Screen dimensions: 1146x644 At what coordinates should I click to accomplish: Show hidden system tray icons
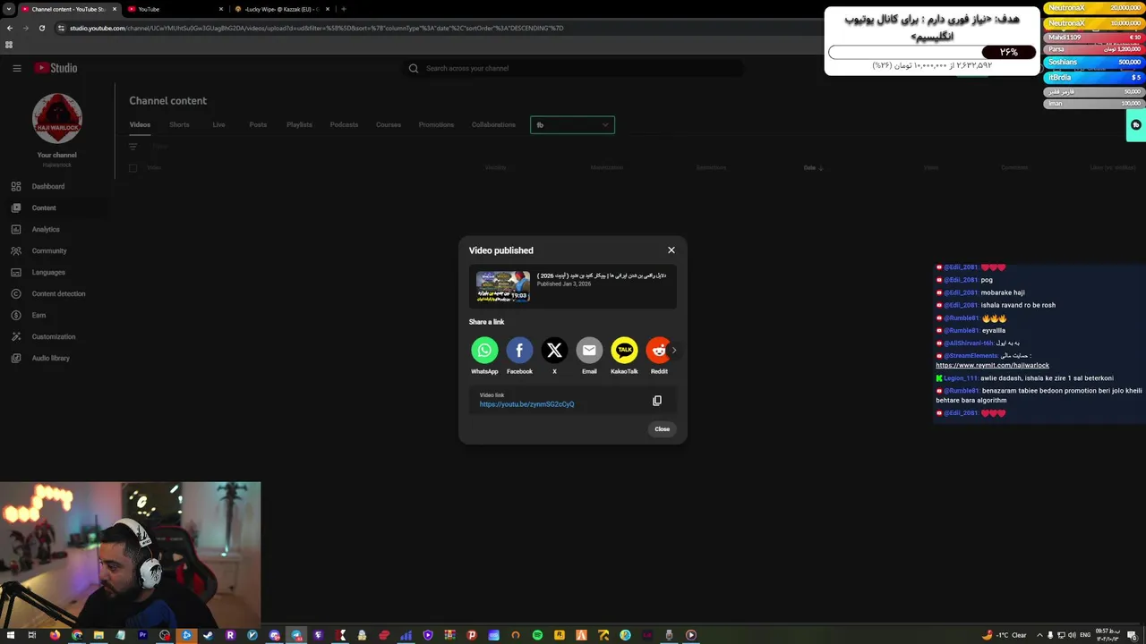(1040, 635)
